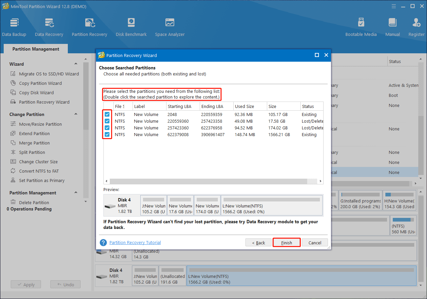Collapse the Change Partition section

click(76, 114)
